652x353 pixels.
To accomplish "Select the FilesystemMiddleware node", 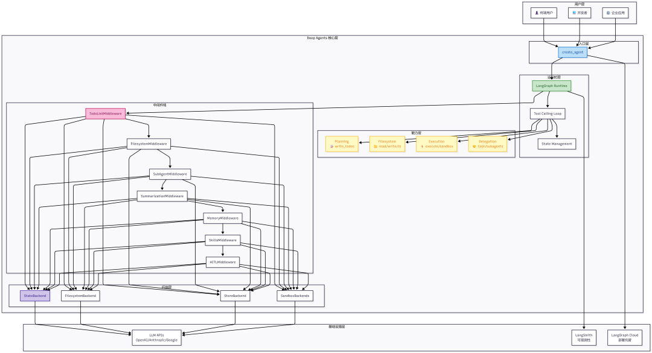I will tap(149, 144).
